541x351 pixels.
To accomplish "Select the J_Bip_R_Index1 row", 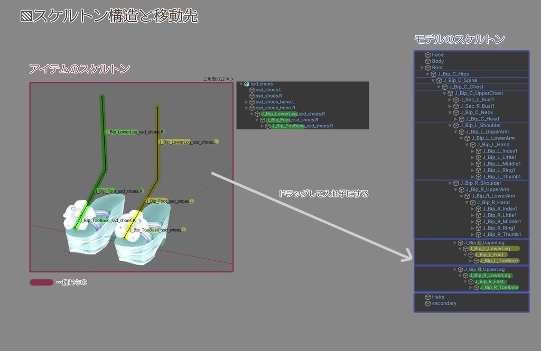I will click(x=500, y=209).
